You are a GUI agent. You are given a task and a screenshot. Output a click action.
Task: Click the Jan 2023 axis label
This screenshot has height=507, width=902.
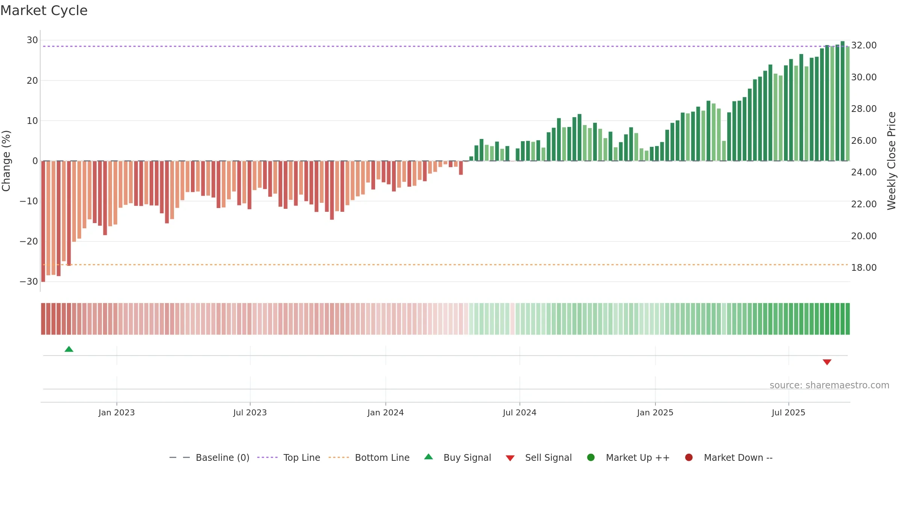click(117, 412)
